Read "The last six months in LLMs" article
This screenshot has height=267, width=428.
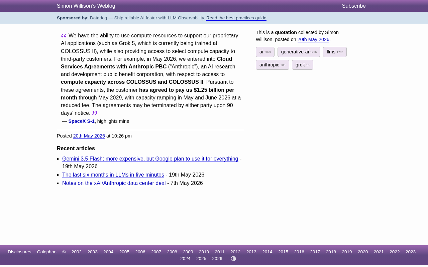click(113, 175)
